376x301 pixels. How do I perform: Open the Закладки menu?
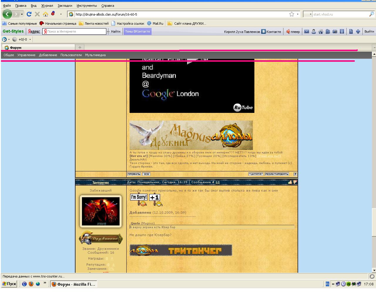(65, 6)
